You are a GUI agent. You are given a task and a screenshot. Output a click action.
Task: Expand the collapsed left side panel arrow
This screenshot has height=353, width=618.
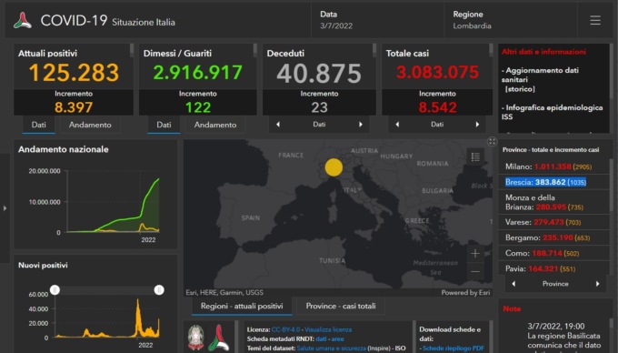click(5, 207)
